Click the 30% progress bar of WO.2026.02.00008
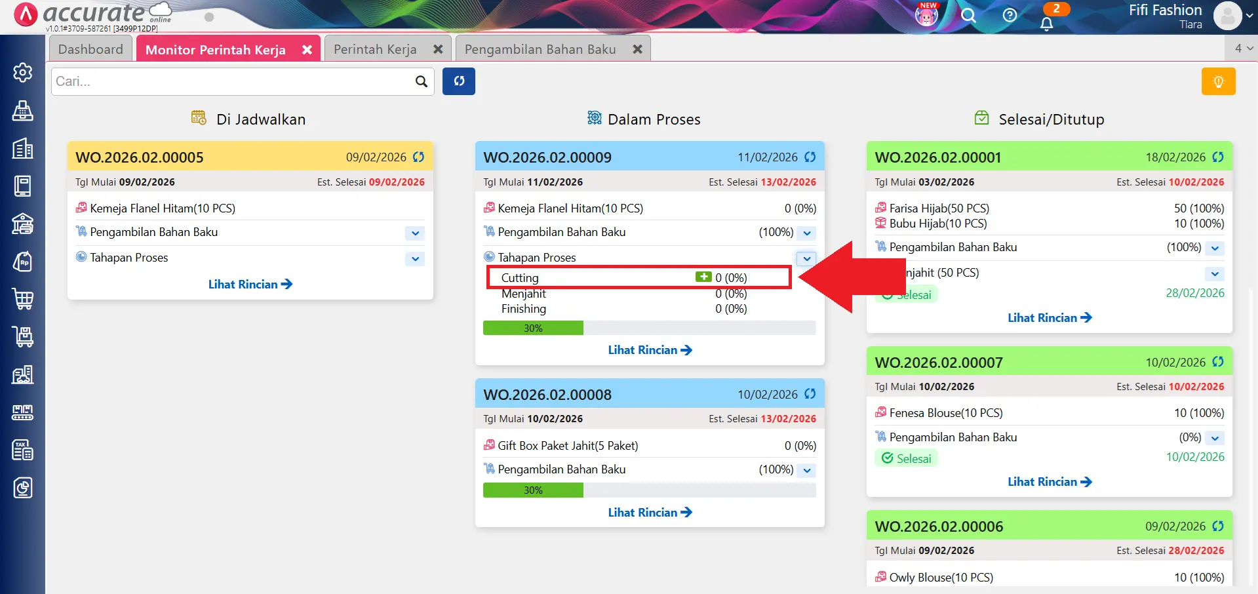1258x594 pixels. point(532,490)
